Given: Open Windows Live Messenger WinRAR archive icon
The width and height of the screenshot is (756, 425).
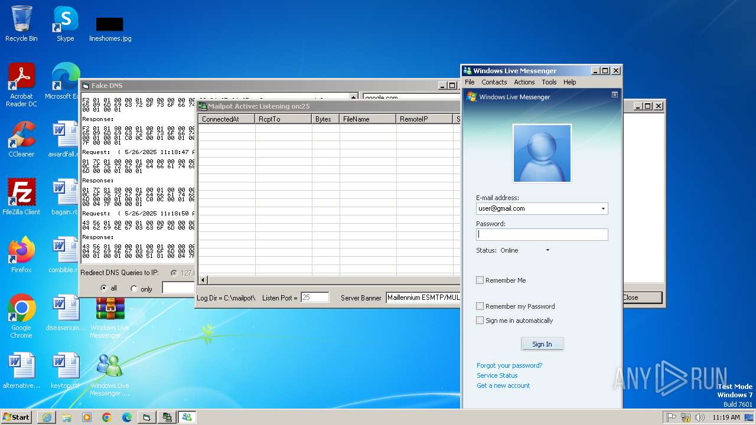Looking at the screenshot, I should [110, 319].
